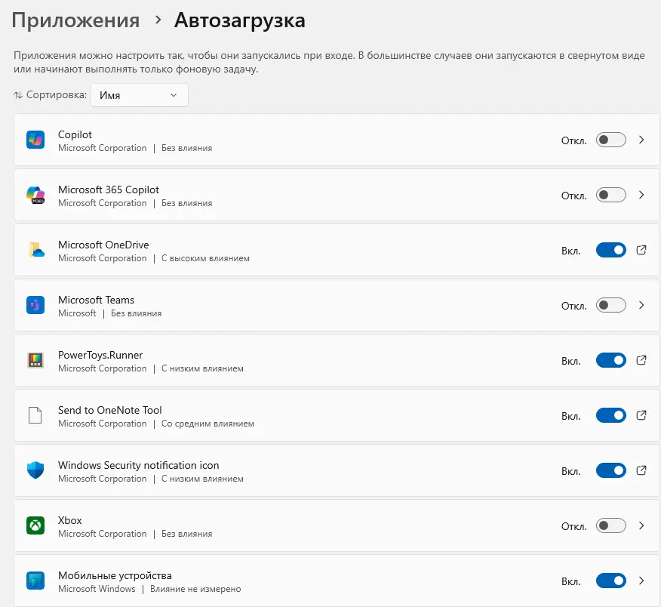Open external link icon for Microsoft OneDrive
This screenshot has height=607, width=661.
pos(641,250)
